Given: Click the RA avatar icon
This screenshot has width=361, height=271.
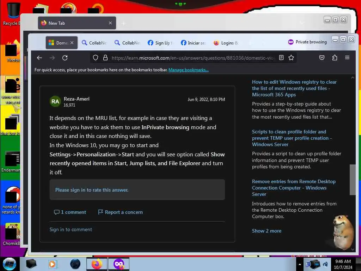Looking at the screenshot, I should tap(55, 101).
